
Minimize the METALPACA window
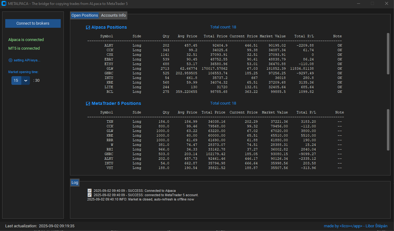click(358, 3)
